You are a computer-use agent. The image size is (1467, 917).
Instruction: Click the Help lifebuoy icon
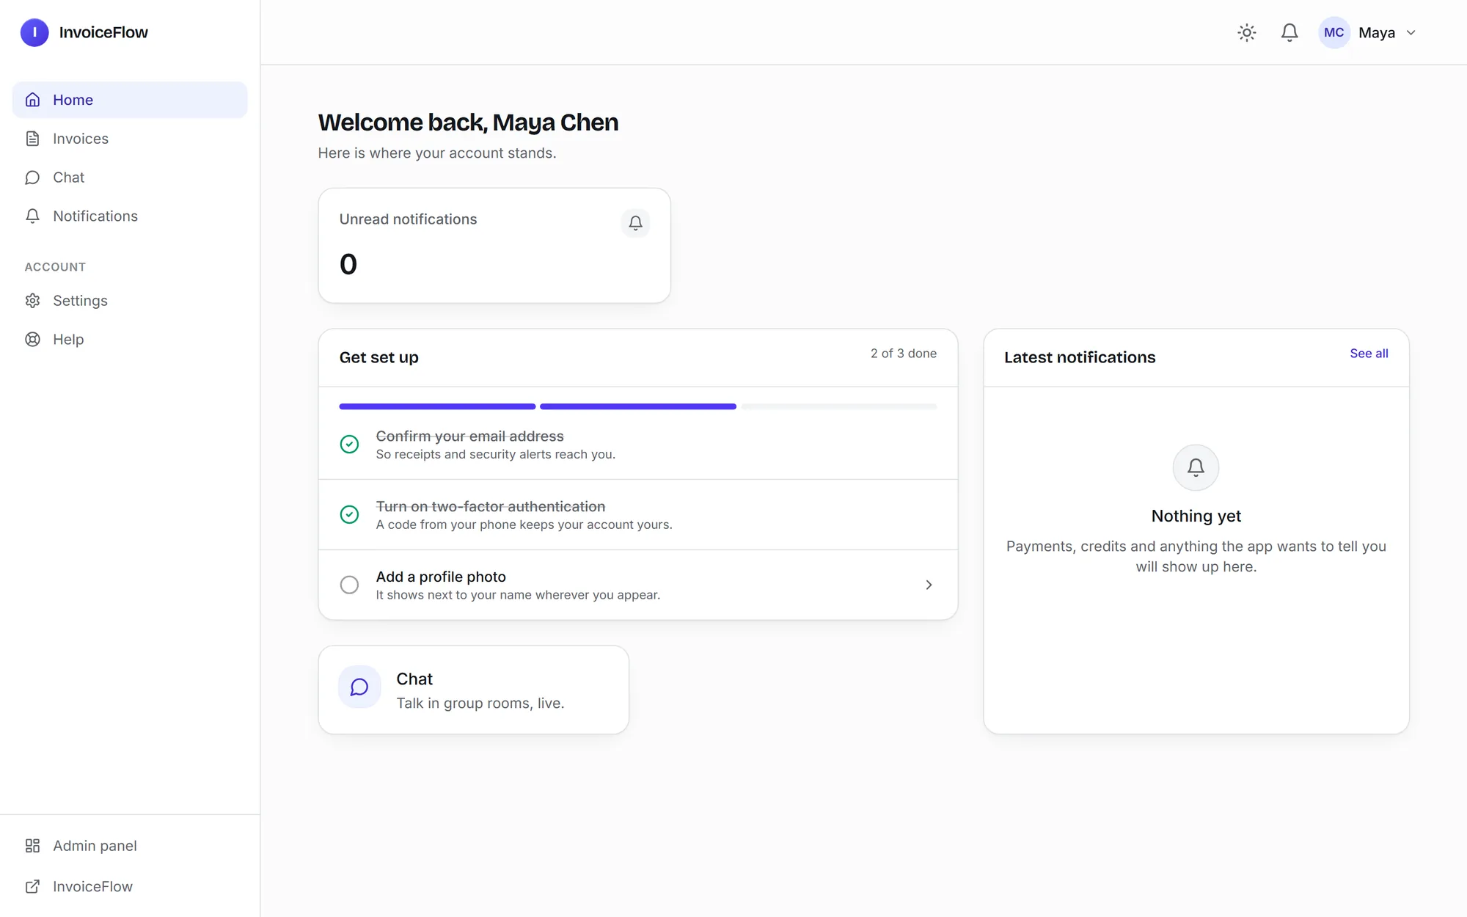32,340
